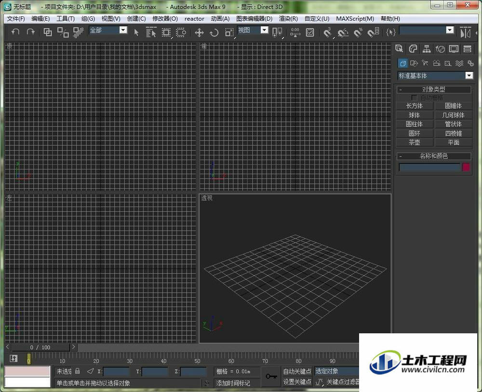Toggle the 自动关键点 auto key button
Viewport: 482px width, 392px height.
tap(297, 371)
